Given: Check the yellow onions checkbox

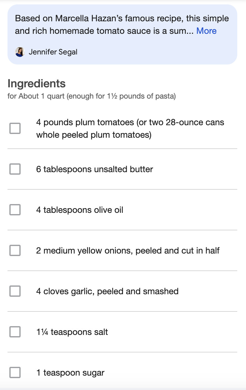Looking at the screenshot, I should (x=15, y=250).
